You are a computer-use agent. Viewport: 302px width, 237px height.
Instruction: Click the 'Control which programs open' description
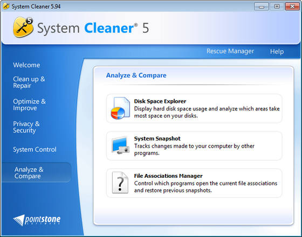click(x=205, y=187)
